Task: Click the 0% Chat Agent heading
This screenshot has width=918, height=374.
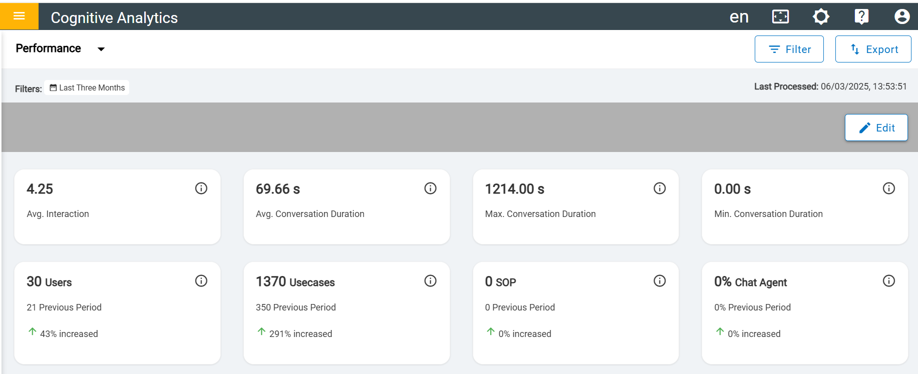Action: [x=750, y=282]
